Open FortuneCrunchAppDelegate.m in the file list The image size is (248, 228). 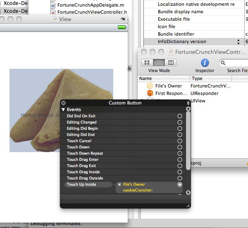[x=91, y=5]
